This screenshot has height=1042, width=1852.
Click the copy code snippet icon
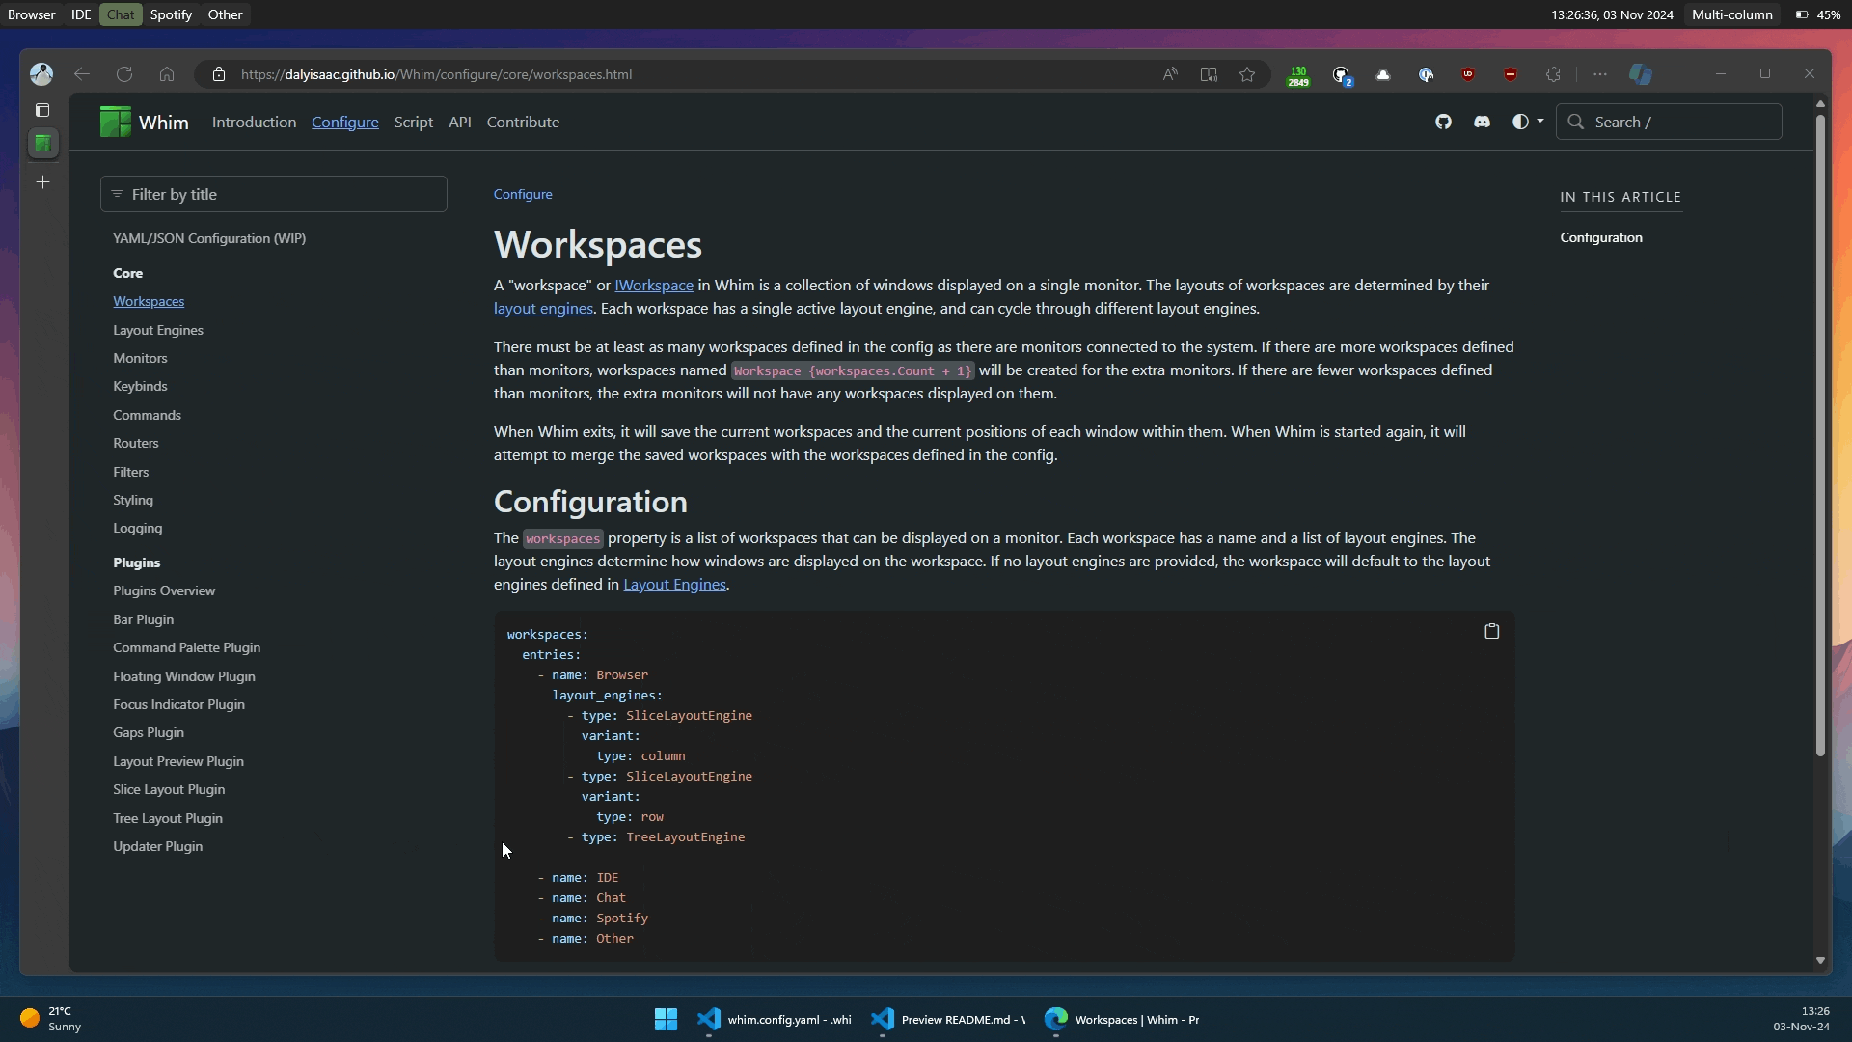point(1492,631)
